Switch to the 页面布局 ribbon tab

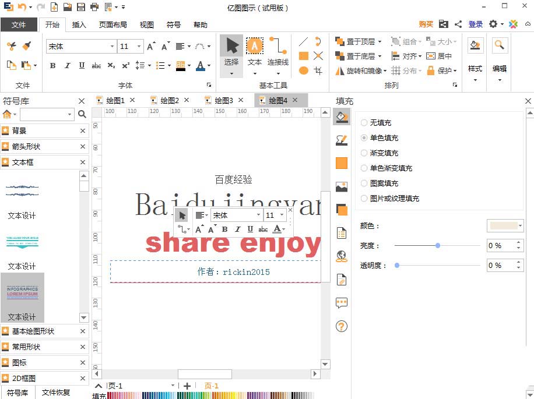113,24
